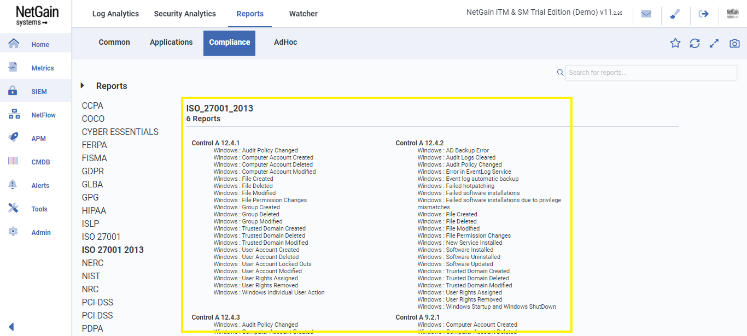
Task: Open NetFlow in the sidebar
Action: click(x=44, y=115)
